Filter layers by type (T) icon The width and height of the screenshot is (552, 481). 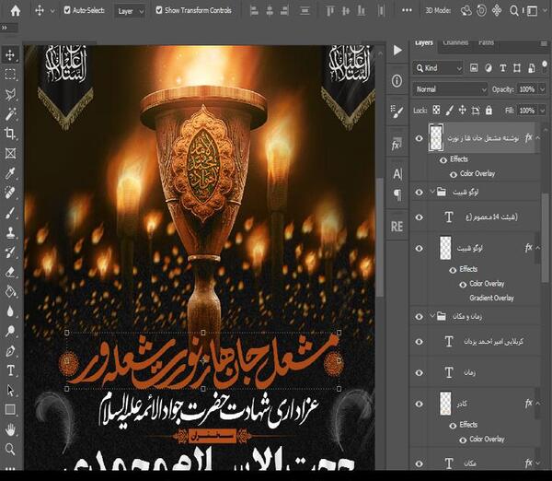[x=502, y=68]
